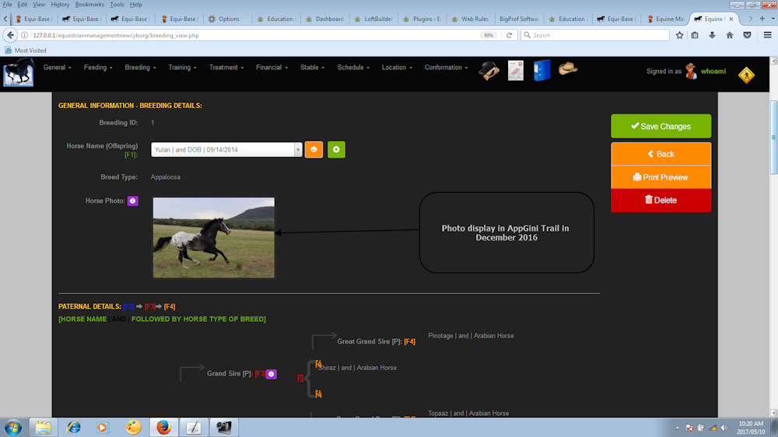The height and width of the screenshot is (437, 778).
Task: Open the History menu
Action: coord(60,5)
